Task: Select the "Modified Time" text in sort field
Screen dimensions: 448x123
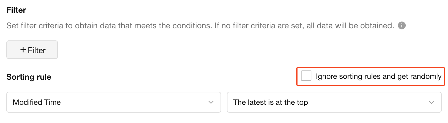Action: [x=37, y=102]
